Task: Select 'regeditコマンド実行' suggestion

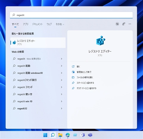Action: click(x=38, y=80)
